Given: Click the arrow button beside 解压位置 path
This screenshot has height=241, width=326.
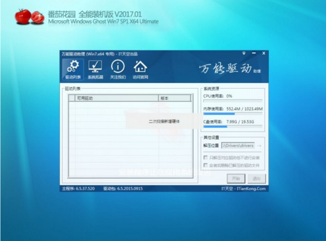Looking at the screenshot, I should coord(259,146).
